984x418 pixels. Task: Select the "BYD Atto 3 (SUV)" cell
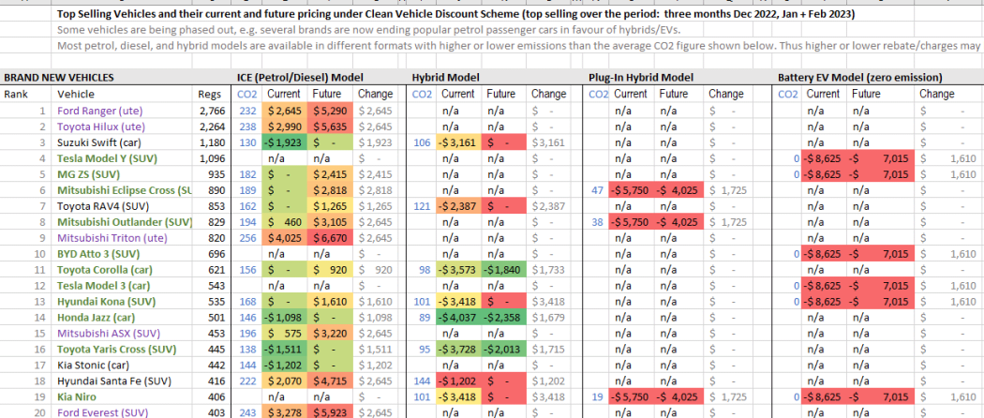click(x=123, y=254)
